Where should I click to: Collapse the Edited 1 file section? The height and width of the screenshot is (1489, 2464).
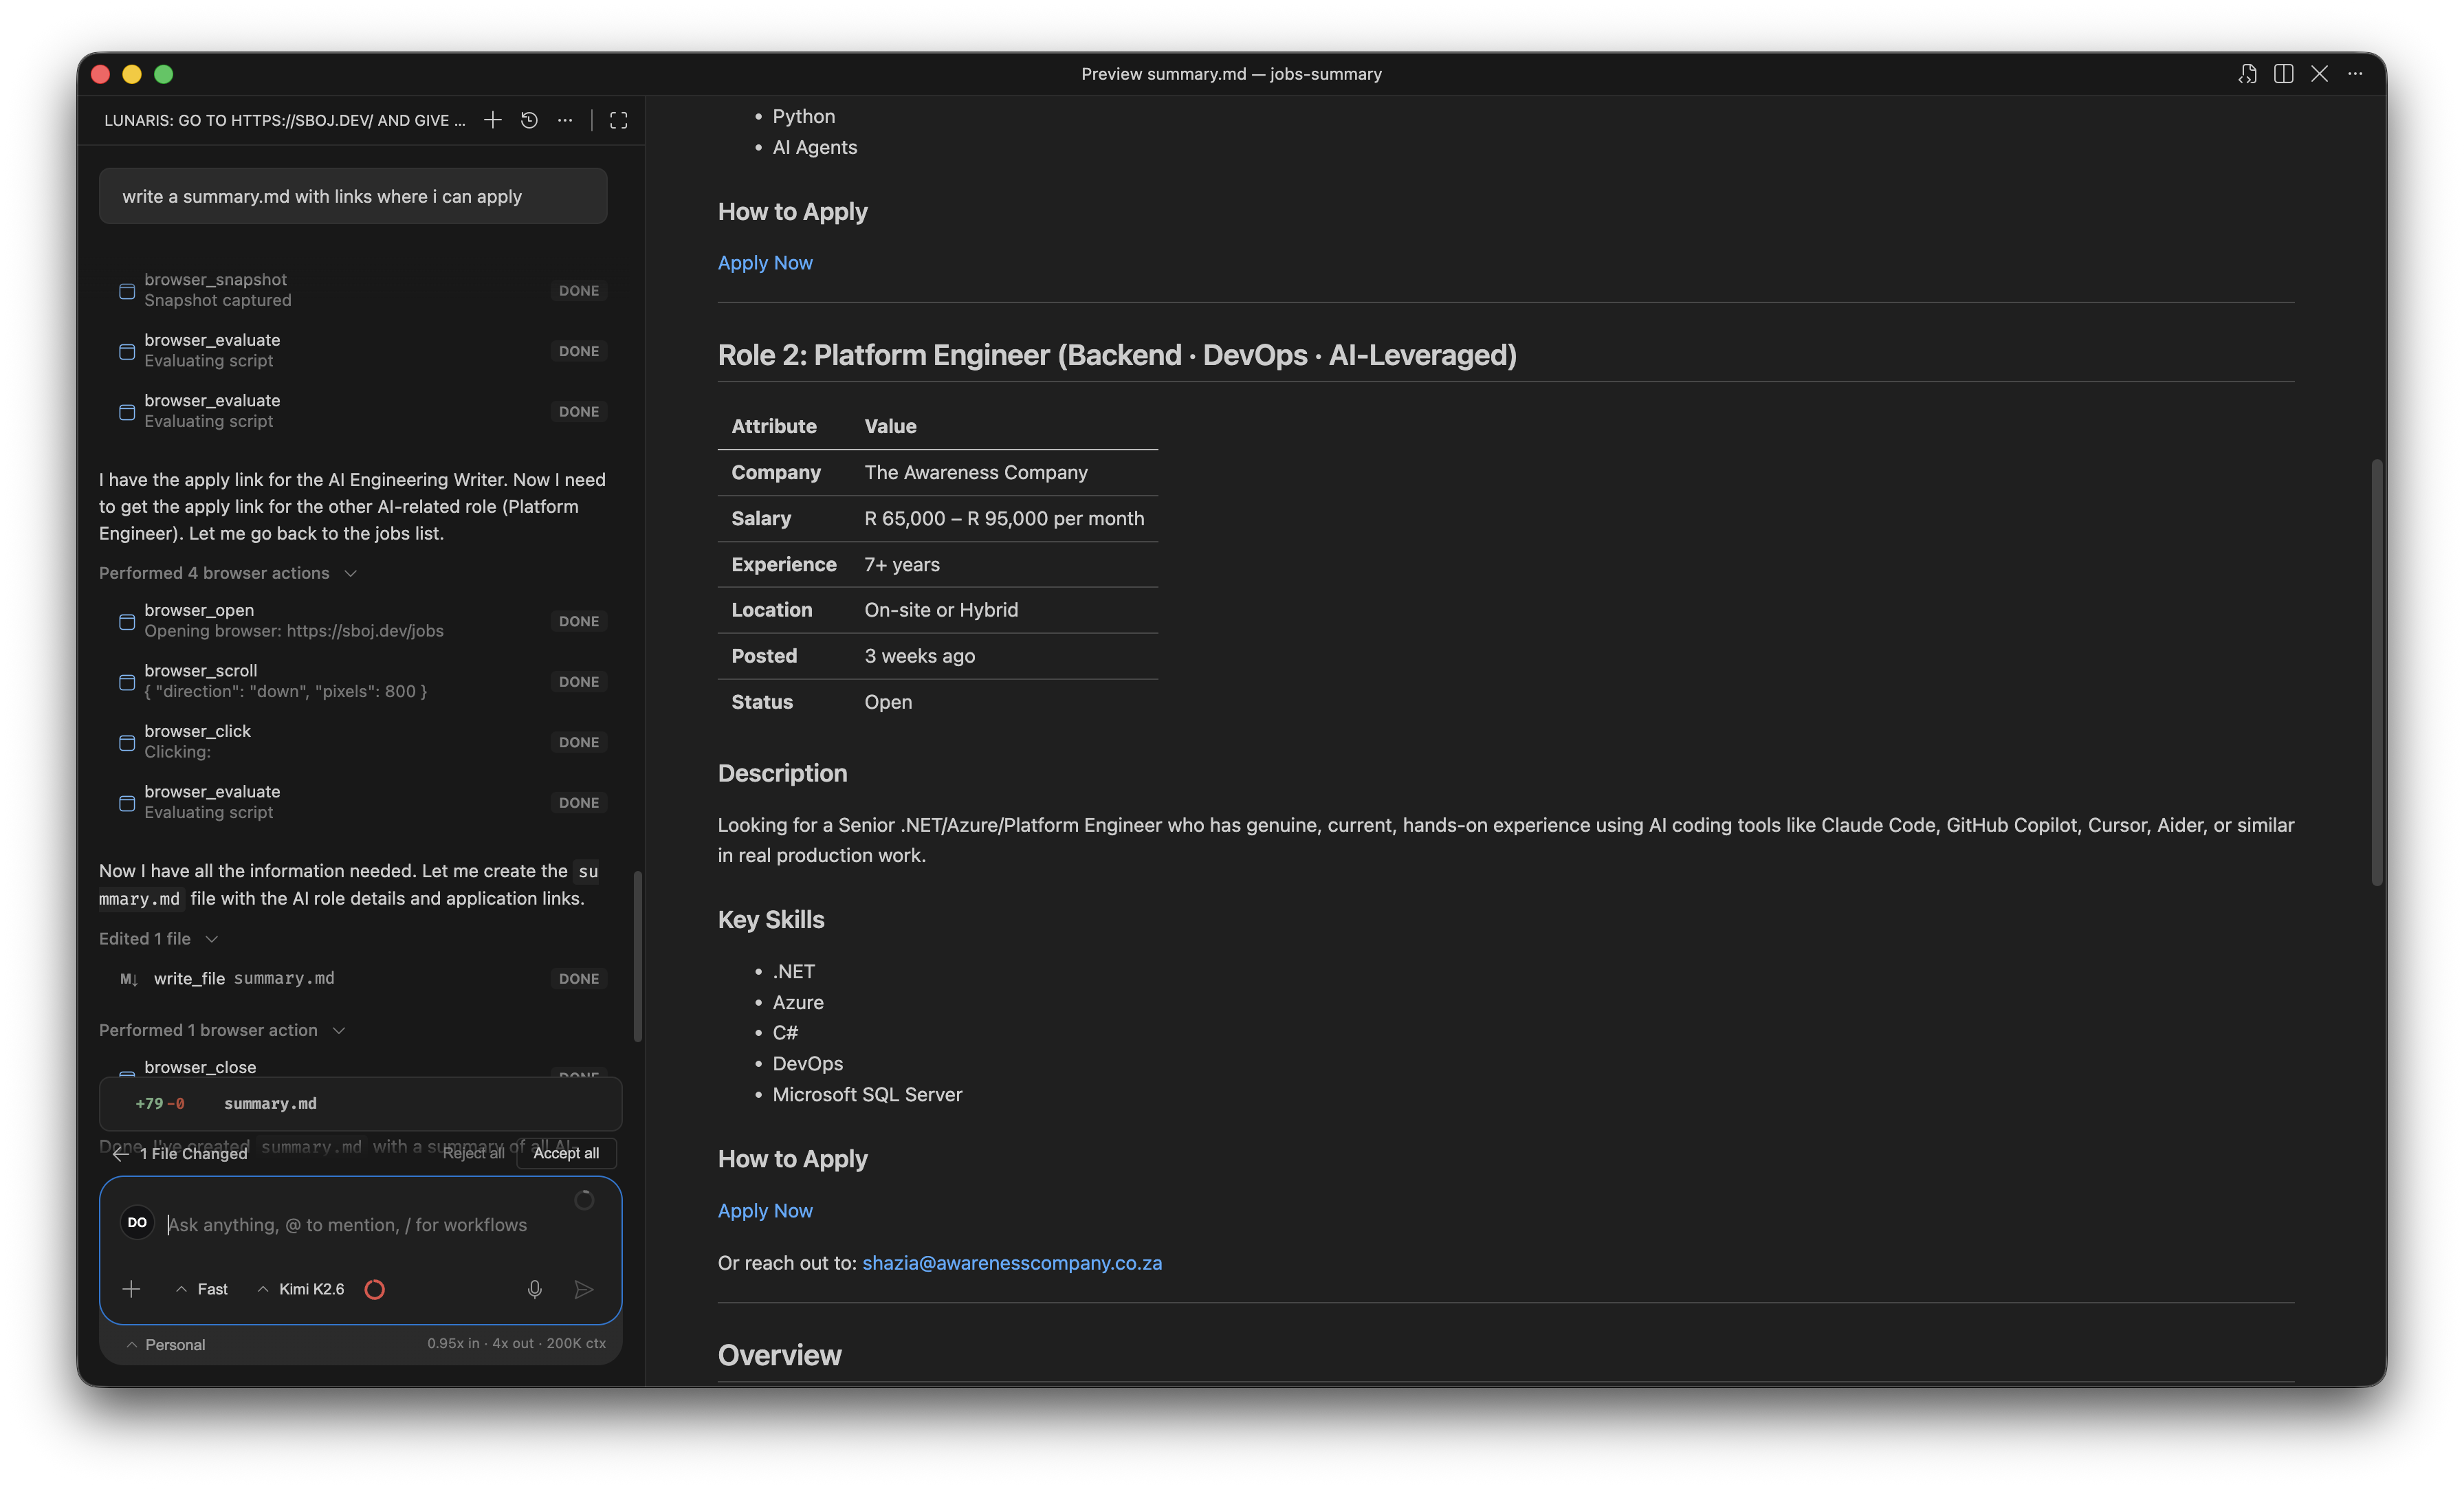158,938
